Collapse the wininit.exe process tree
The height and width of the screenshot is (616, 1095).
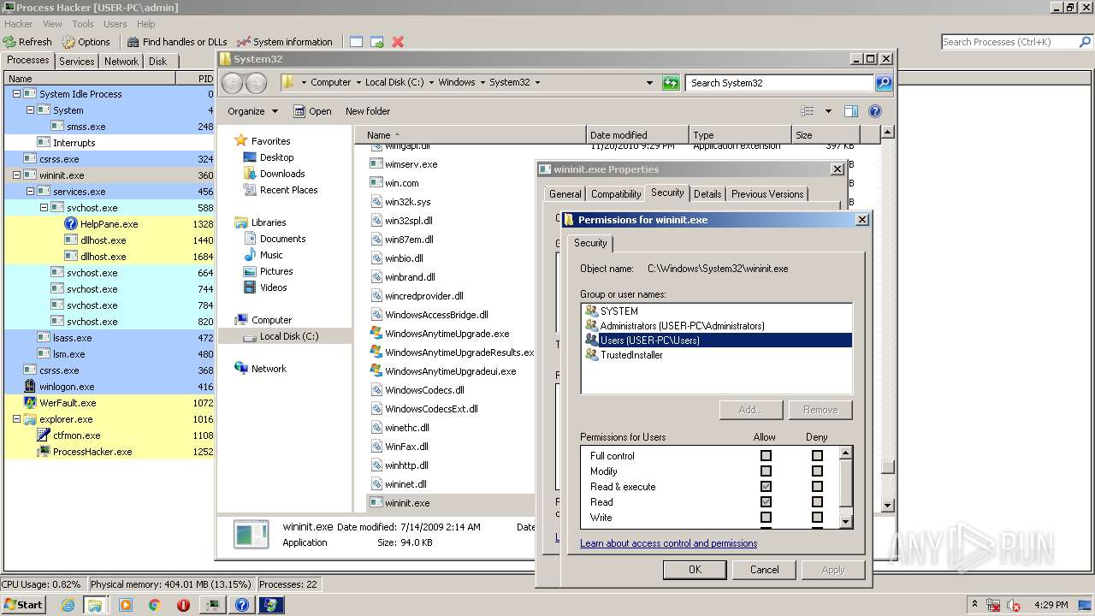pos(16,175)
